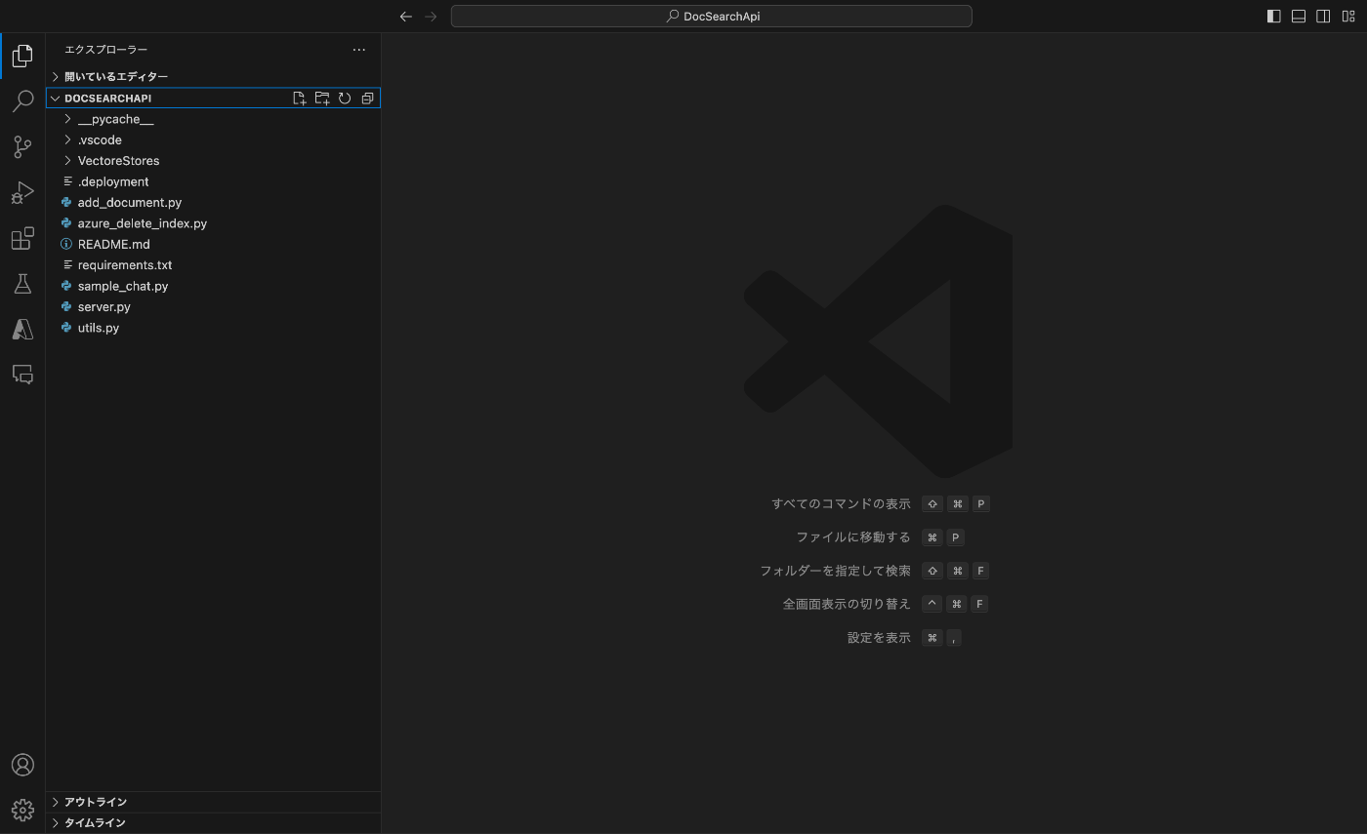
Task: Open sample_chat.py
Action: (x=213, y=287)
